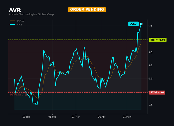The image size is (174, 126).
Task: Click the ENTRY 6.96 label
Action: pos(158,40)
